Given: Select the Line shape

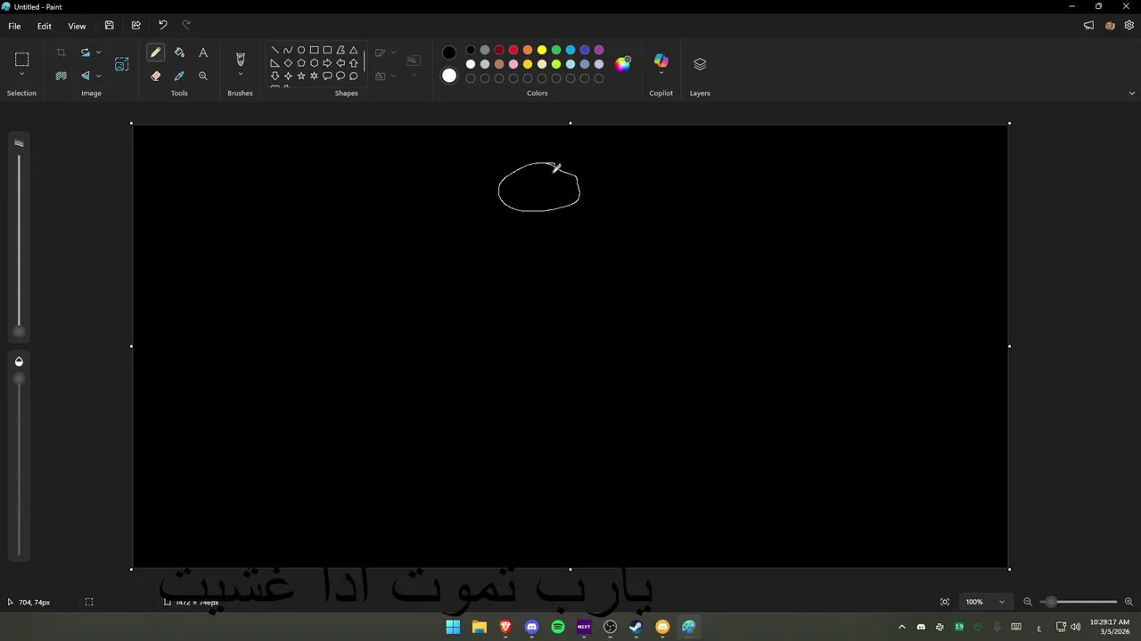Looking at the screenshot, I should click(x=275, y=50).
